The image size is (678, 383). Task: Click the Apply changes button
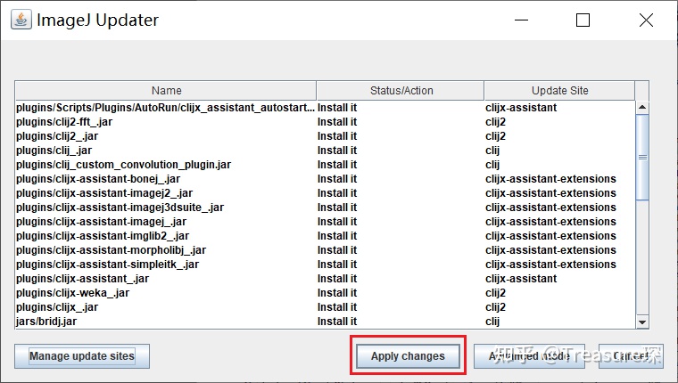407,356
